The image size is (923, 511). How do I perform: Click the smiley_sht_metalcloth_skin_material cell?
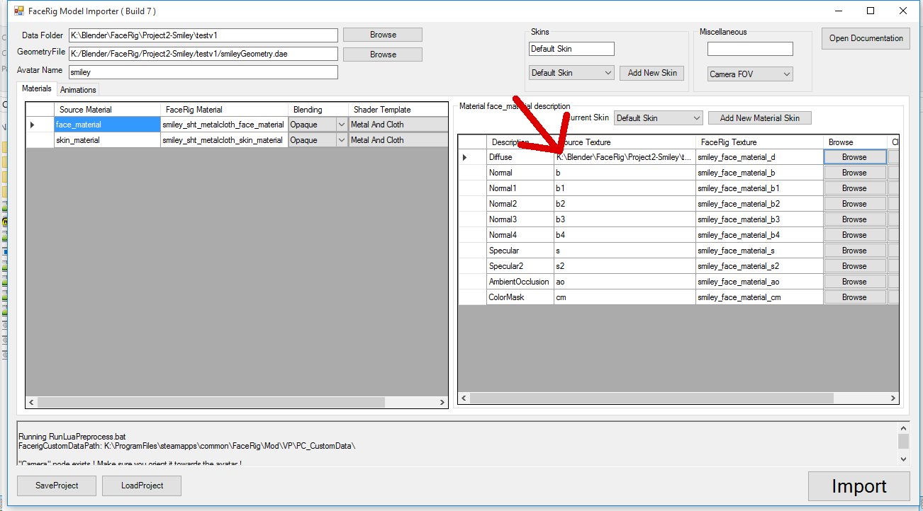click(x=225, y=140)
